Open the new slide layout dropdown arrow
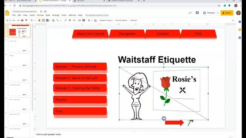 (x=10, y=20)
